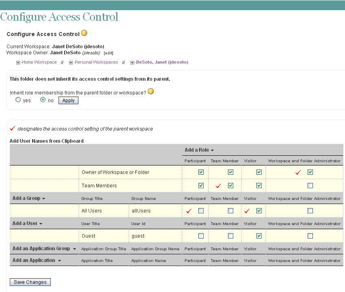Expand the Personal Workspaces breadcrumb node
This screenshot has height=292, width=345.
tap(71, 62)
